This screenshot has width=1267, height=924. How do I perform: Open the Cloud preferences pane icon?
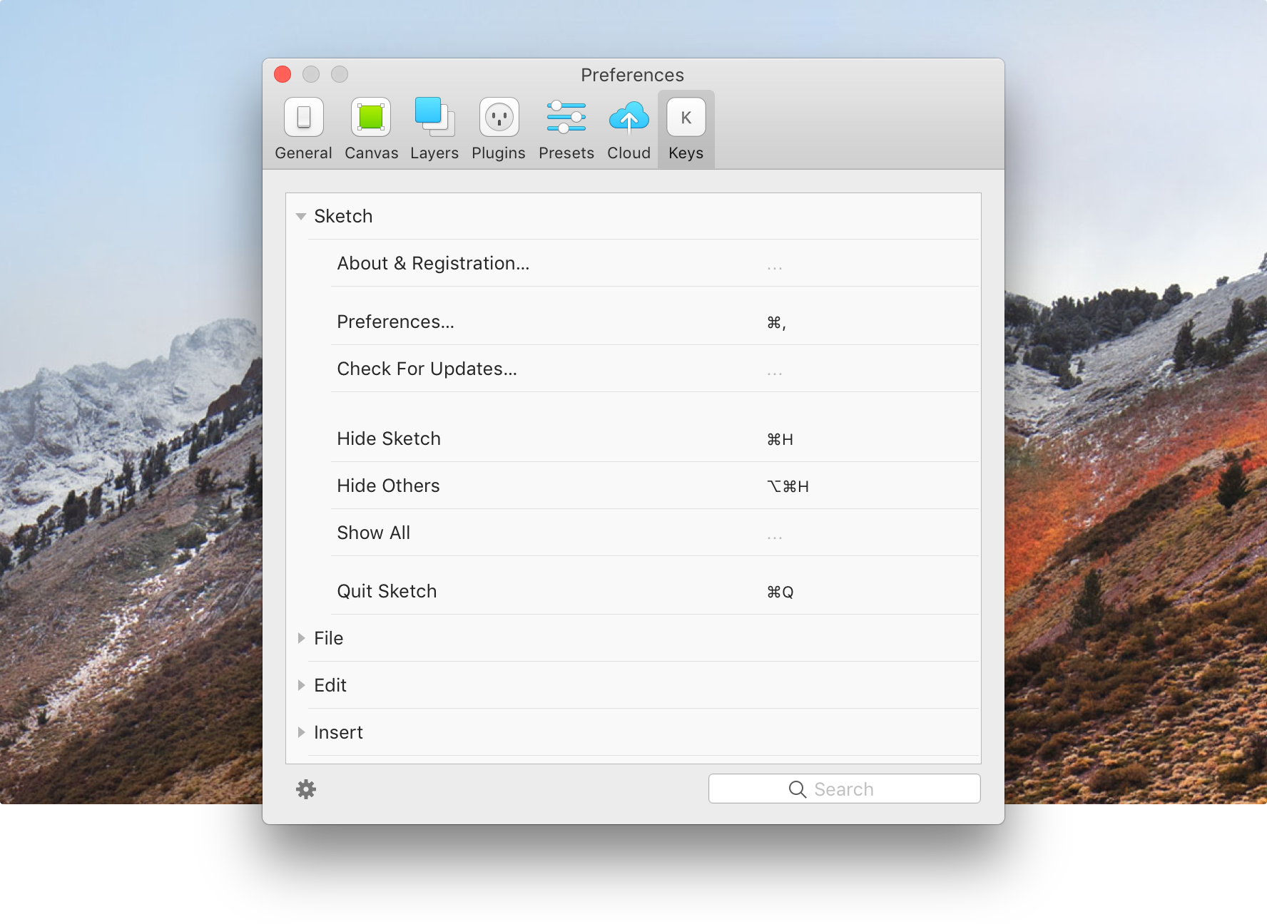(629, 117)
